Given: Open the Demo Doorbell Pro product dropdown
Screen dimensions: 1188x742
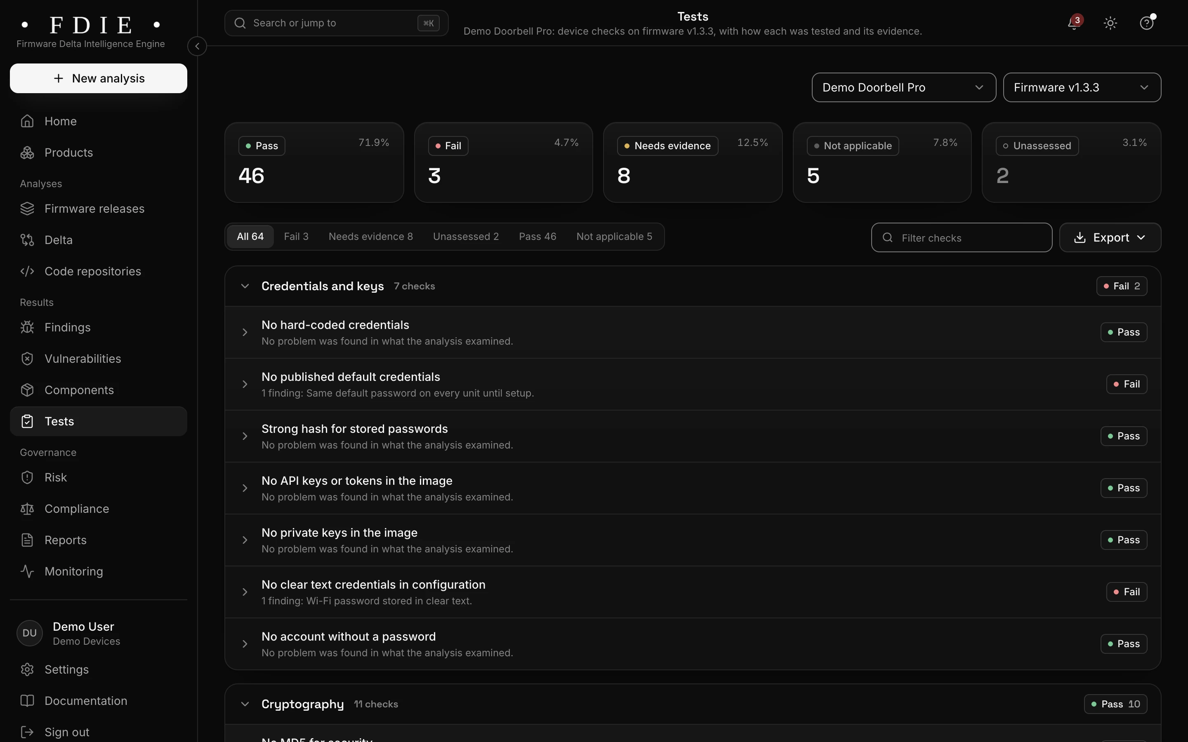Looking at the screenshot, I should pos(904,87).
